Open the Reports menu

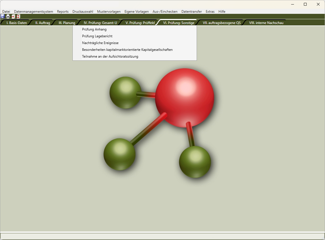63,12
